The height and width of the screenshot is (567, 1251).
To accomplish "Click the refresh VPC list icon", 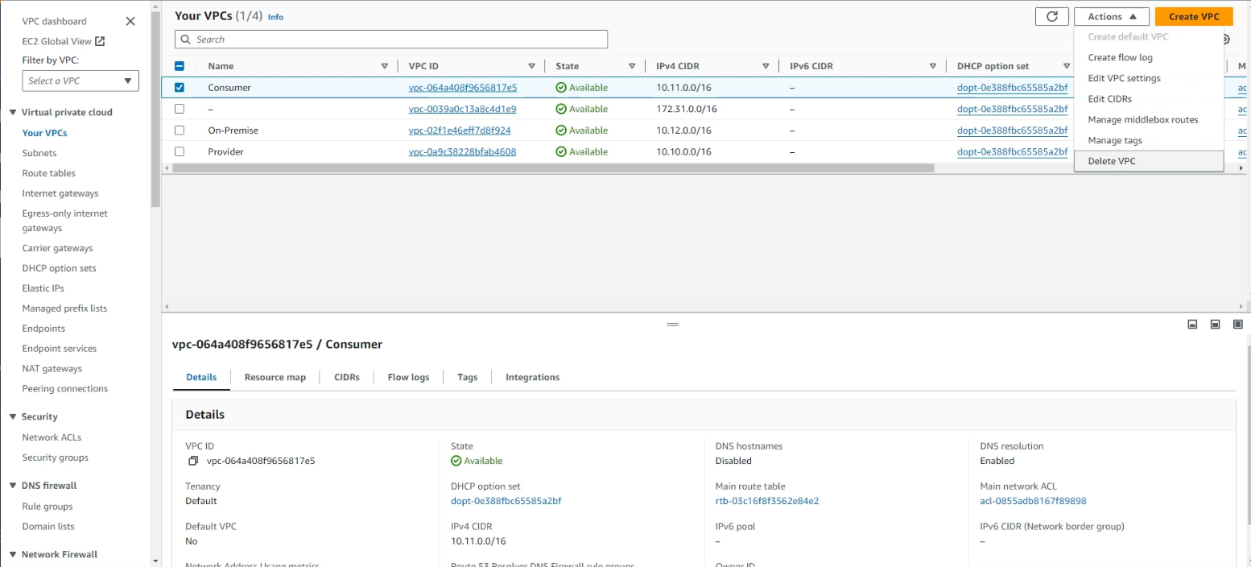I will pyautogui.click(x=1051, y=16).
